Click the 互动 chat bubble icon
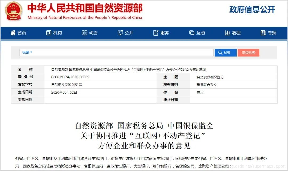 click(x=191, y=33)
